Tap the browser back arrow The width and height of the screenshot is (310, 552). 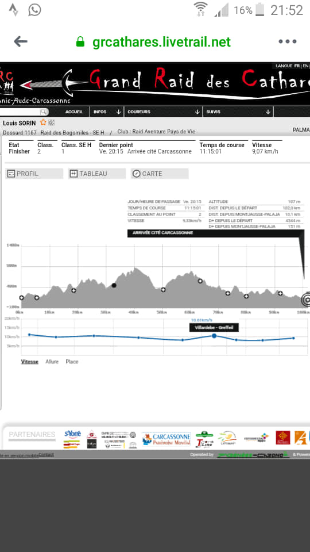[x=21, y=41]
